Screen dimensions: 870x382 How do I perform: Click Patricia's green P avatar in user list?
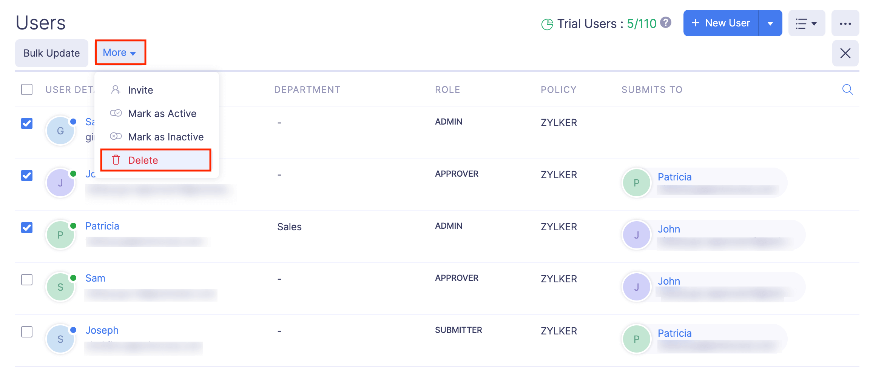pyautogui.click(x=60, y=235)
